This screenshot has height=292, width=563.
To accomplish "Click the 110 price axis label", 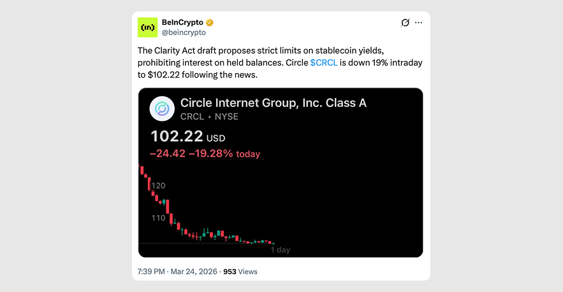I will coord(158,218).
